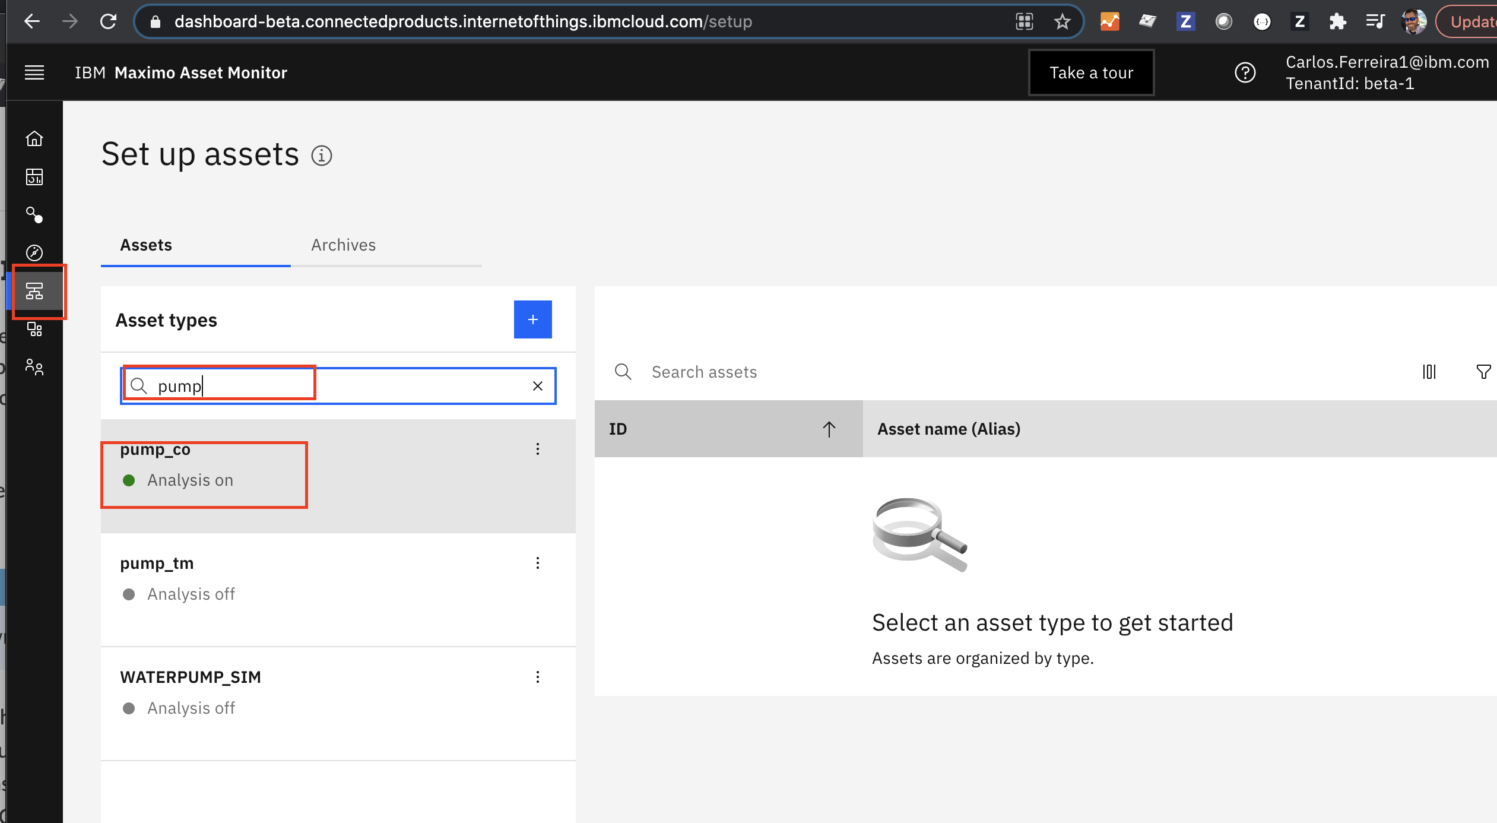
Task: Open the column settings icon
Action: click(1429, 372)
